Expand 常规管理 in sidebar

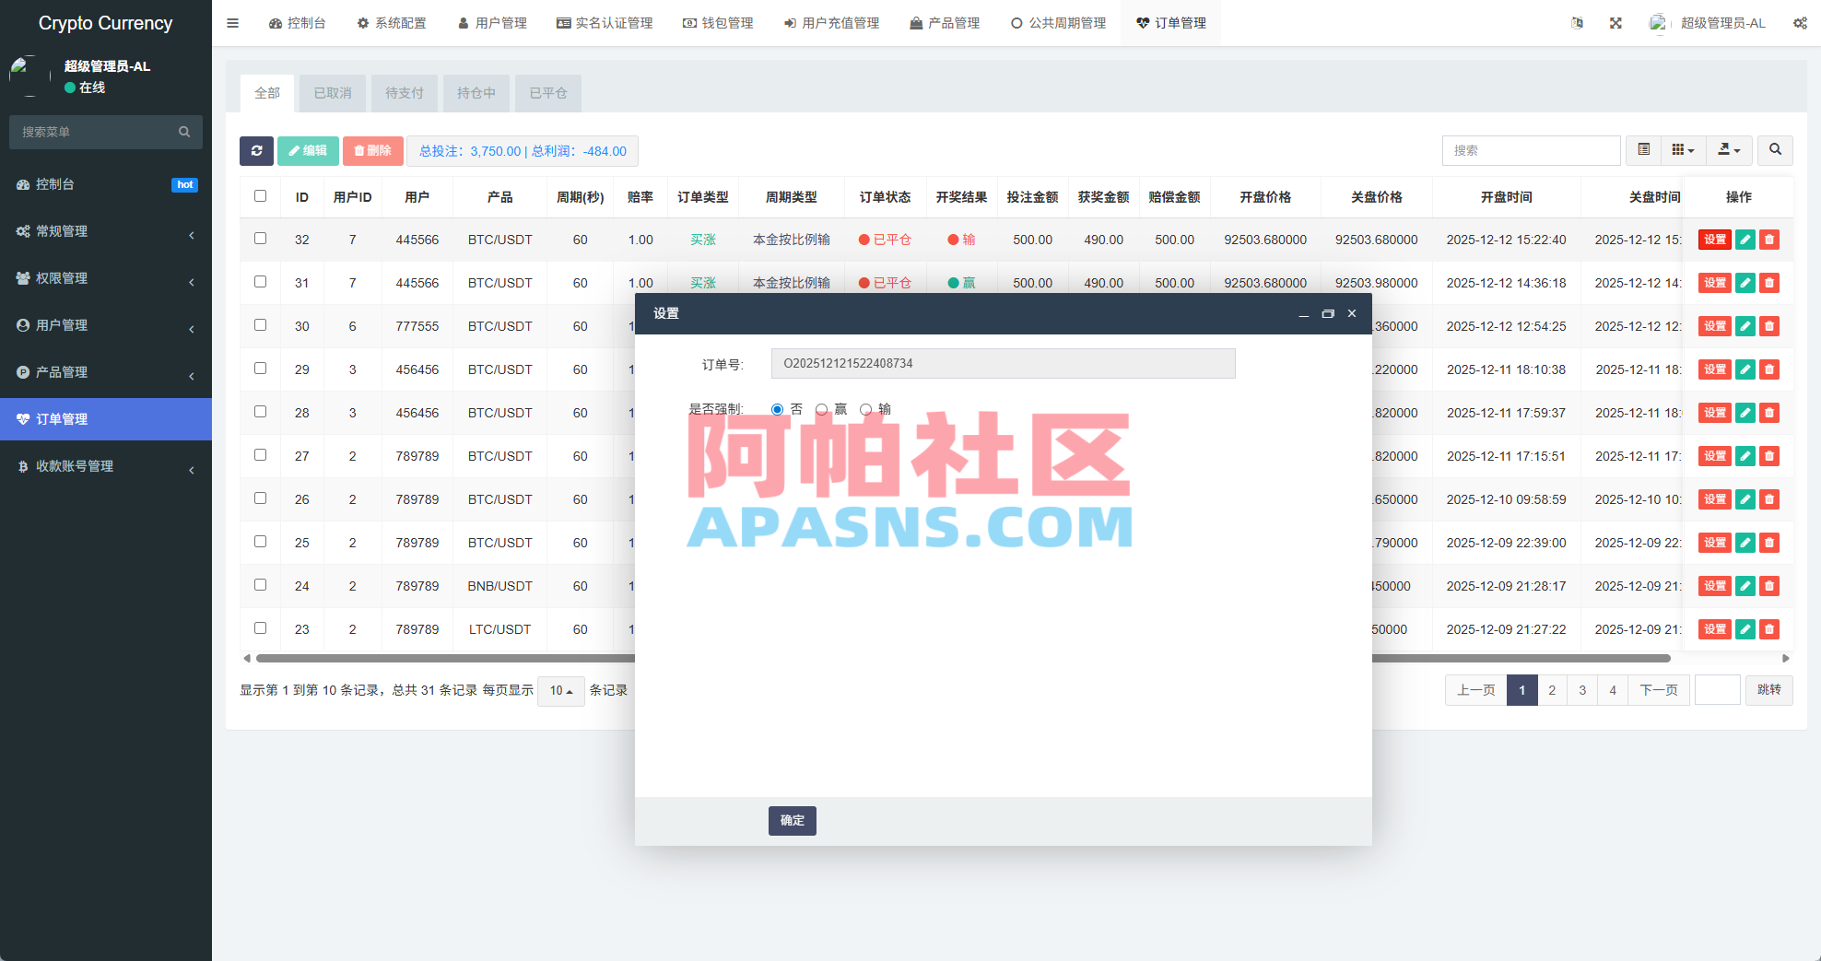[106, 231]
